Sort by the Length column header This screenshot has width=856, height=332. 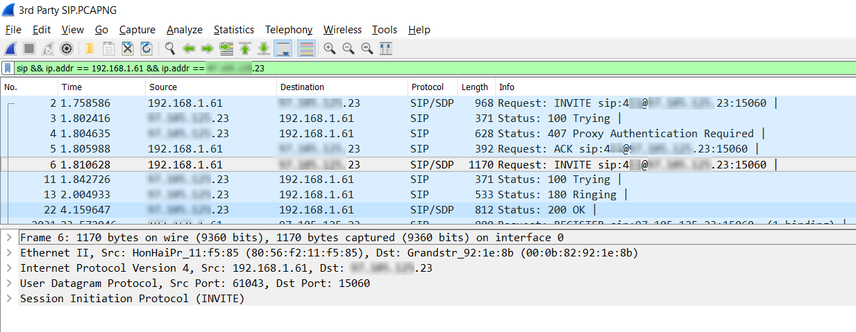pos(476,87)
